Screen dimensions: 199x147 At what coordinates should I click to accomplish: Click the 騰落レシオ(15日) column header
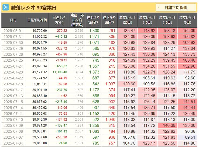coord(147,20)
